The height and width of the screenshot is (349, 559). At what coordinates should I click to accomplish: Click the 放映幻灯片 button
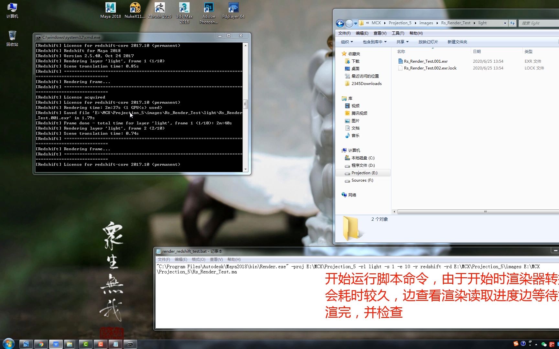(x=428, y=42)
